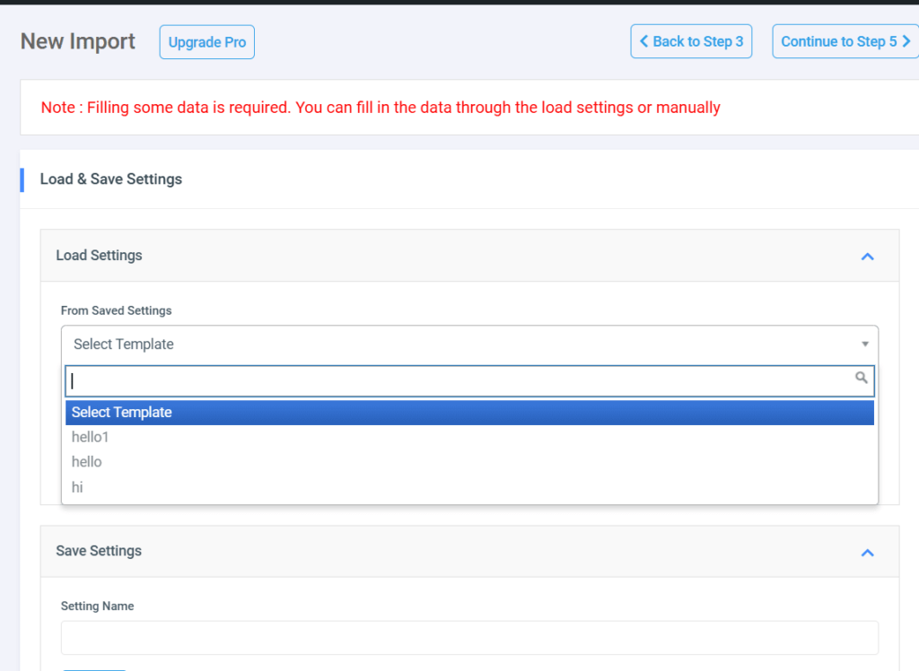The image size is (919, 671).
Task: Click the Setting Name label
Action: 97,606
